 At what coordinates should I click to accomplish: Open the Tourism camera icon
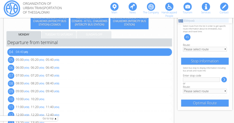[x=187, y=7]
